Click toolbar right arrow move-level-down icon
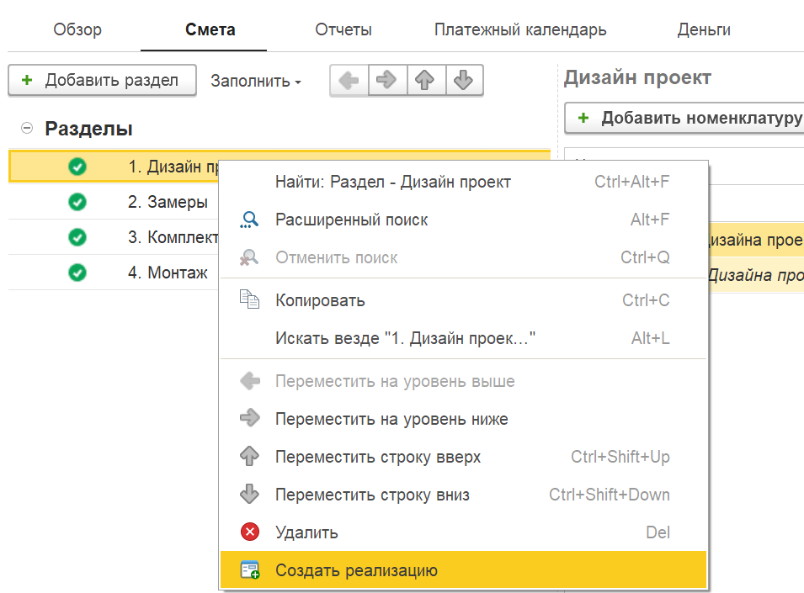The image size is (804, 593). click(x=387, y=80)
